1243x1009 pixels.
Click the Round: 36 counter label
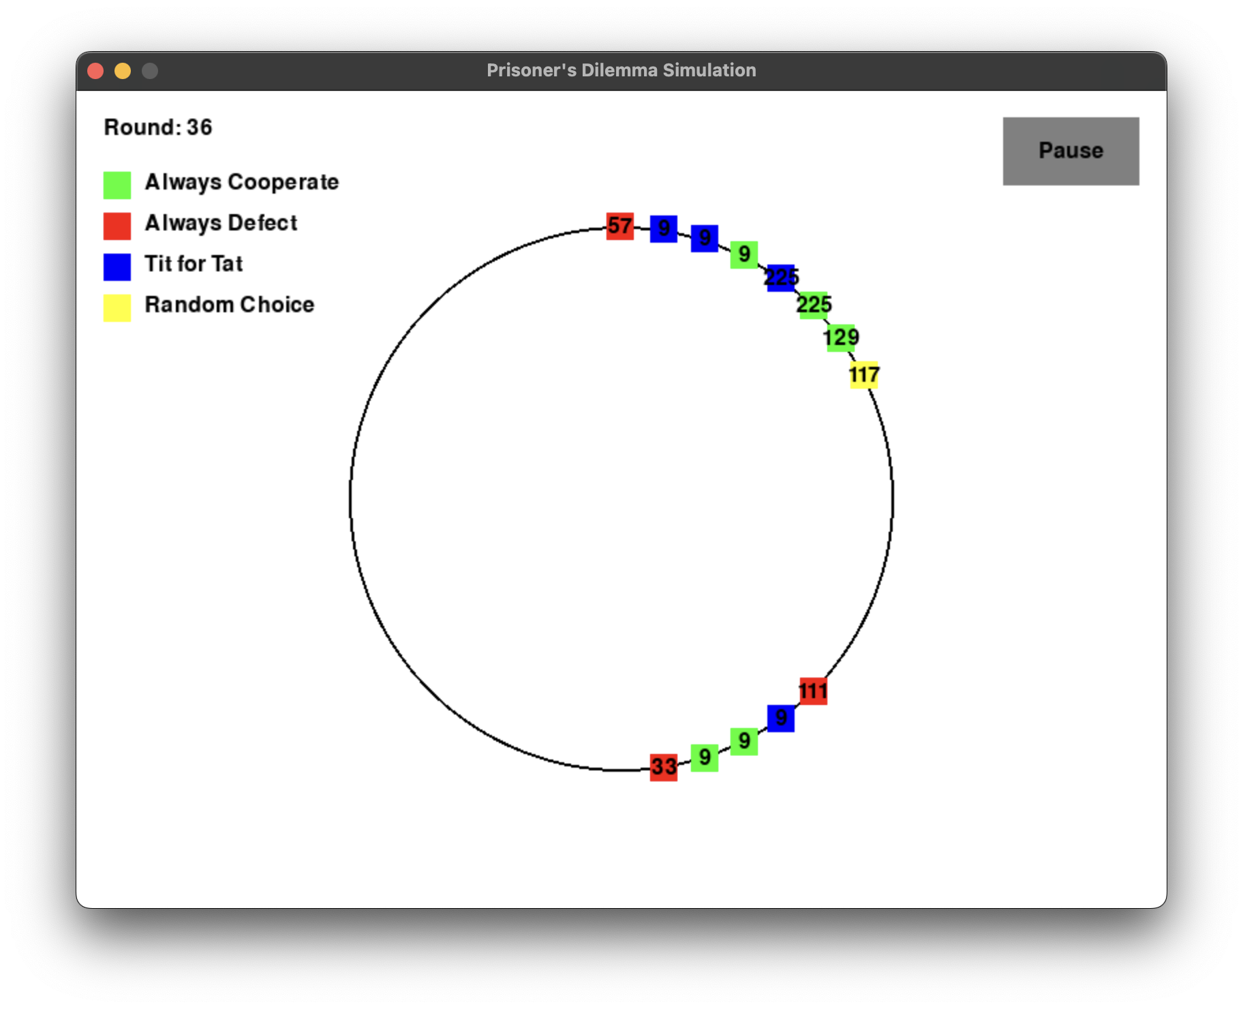pyautogui.click(x=158, y=127)
